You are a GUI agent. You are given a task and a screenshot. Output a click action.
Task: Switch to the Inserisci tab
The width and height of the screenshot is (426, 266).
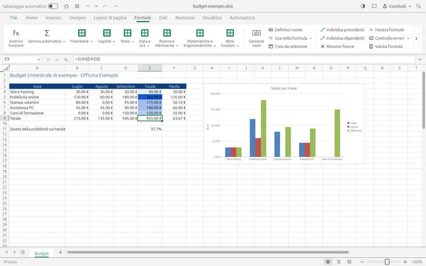click(x=54, y=18)
